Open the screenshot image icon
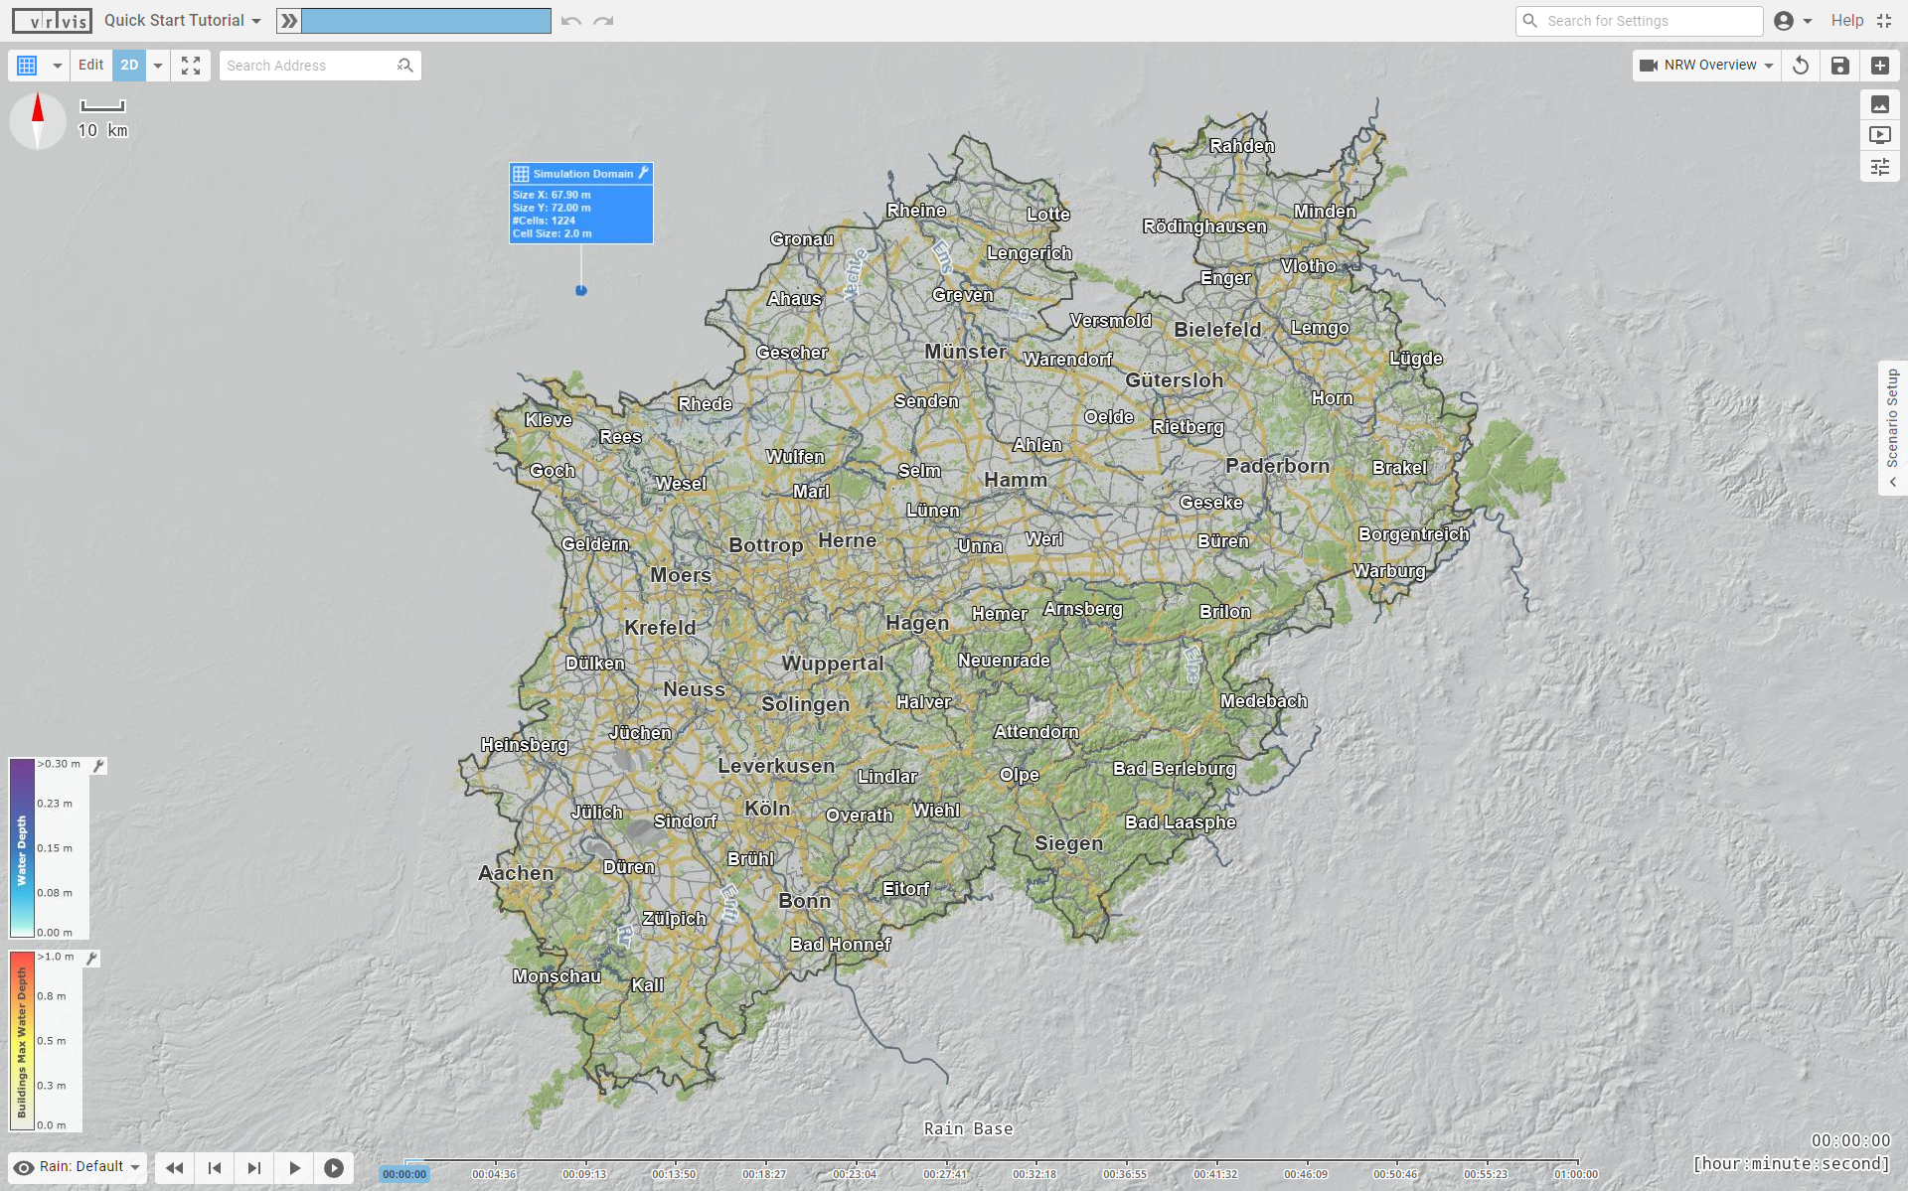 (x=1879, y=104)
